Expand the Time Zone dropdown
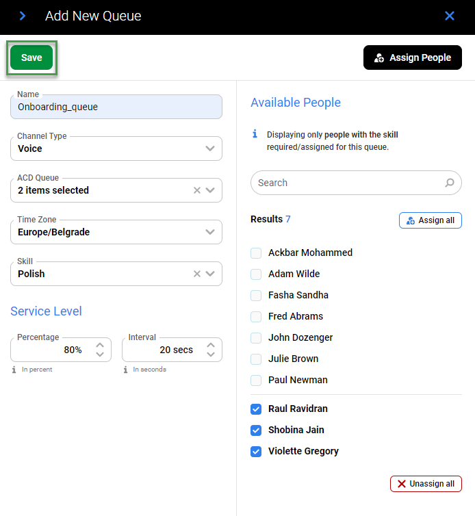 [210, 232]
